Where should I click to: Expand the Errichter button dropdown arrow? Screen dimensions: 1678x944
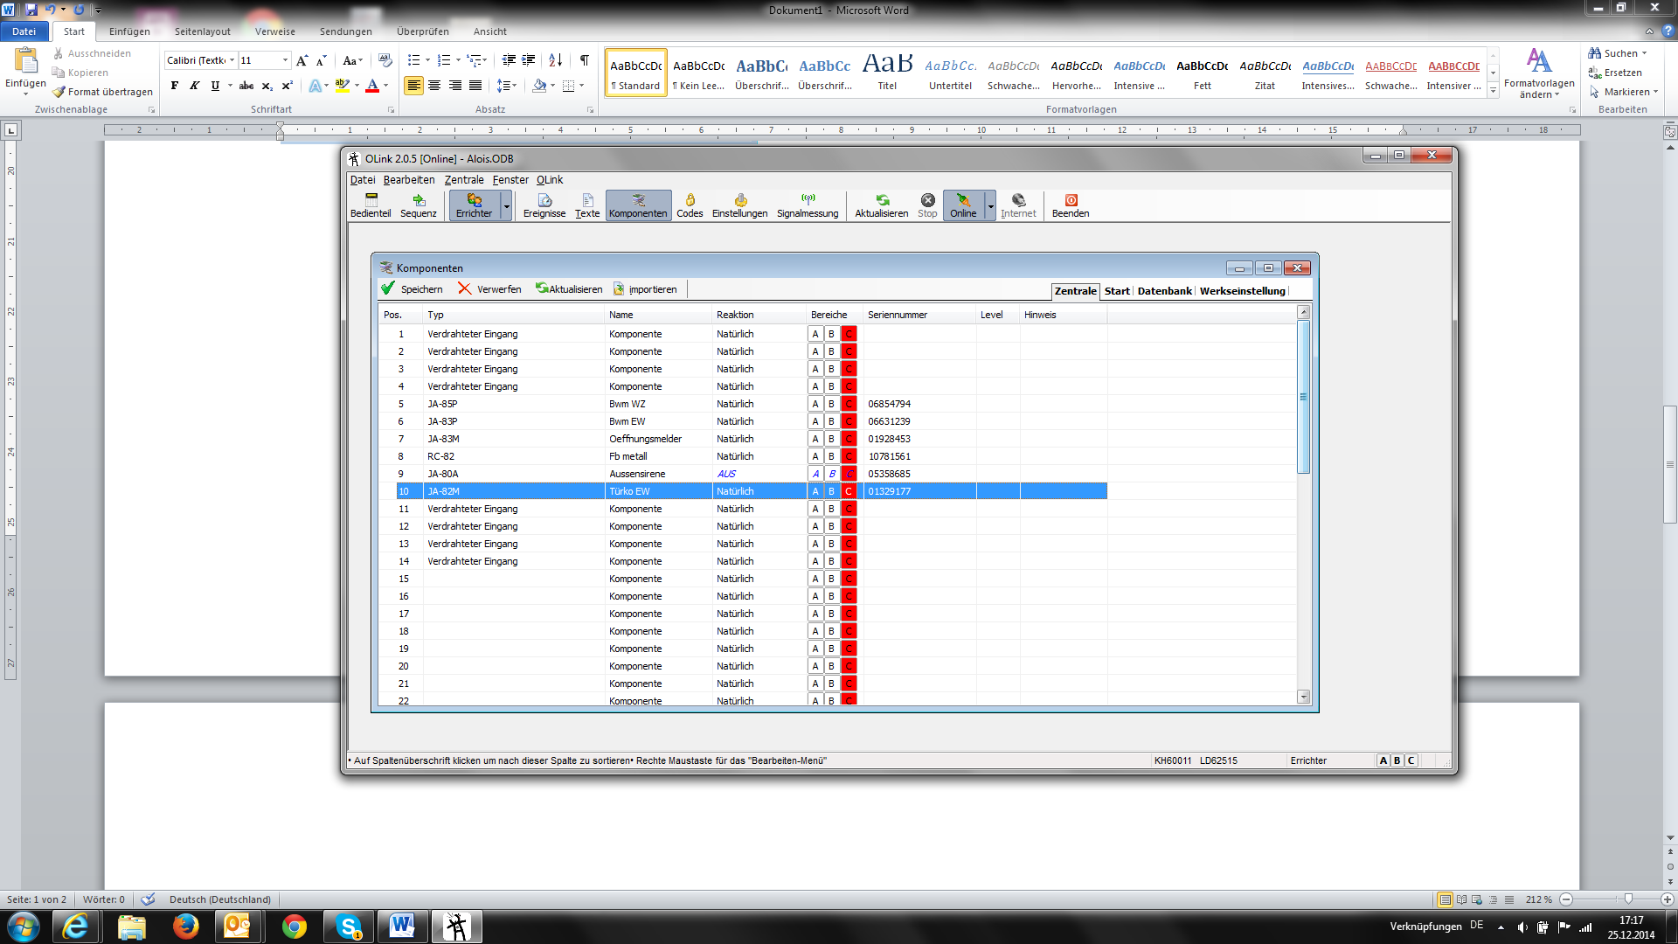click(506, 206)
